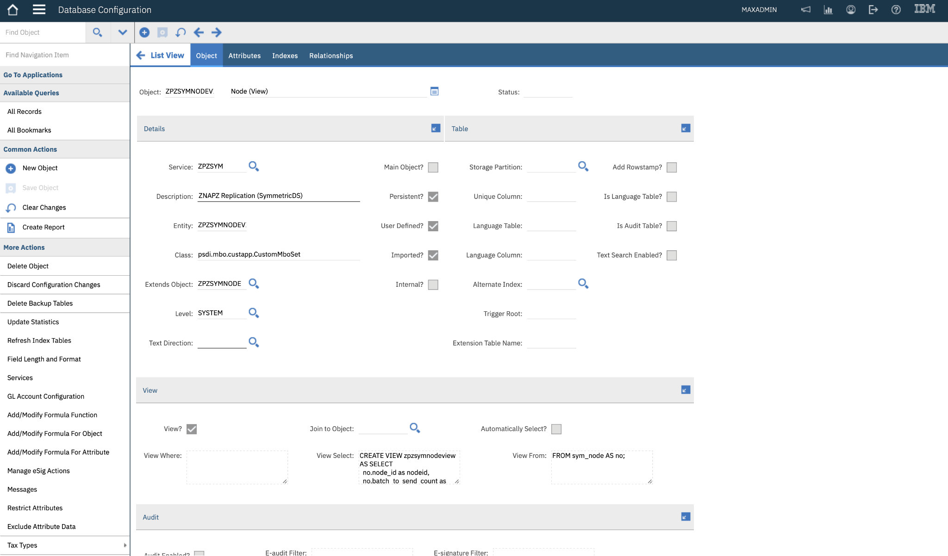The image size is (948, 556).
Task: Click the help question mark icon
Action: click(896, 10)
